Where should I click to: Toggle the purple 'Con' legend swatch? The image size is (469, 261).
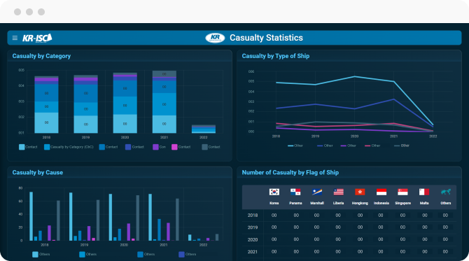pyautogui.click(x=155, y=147)
